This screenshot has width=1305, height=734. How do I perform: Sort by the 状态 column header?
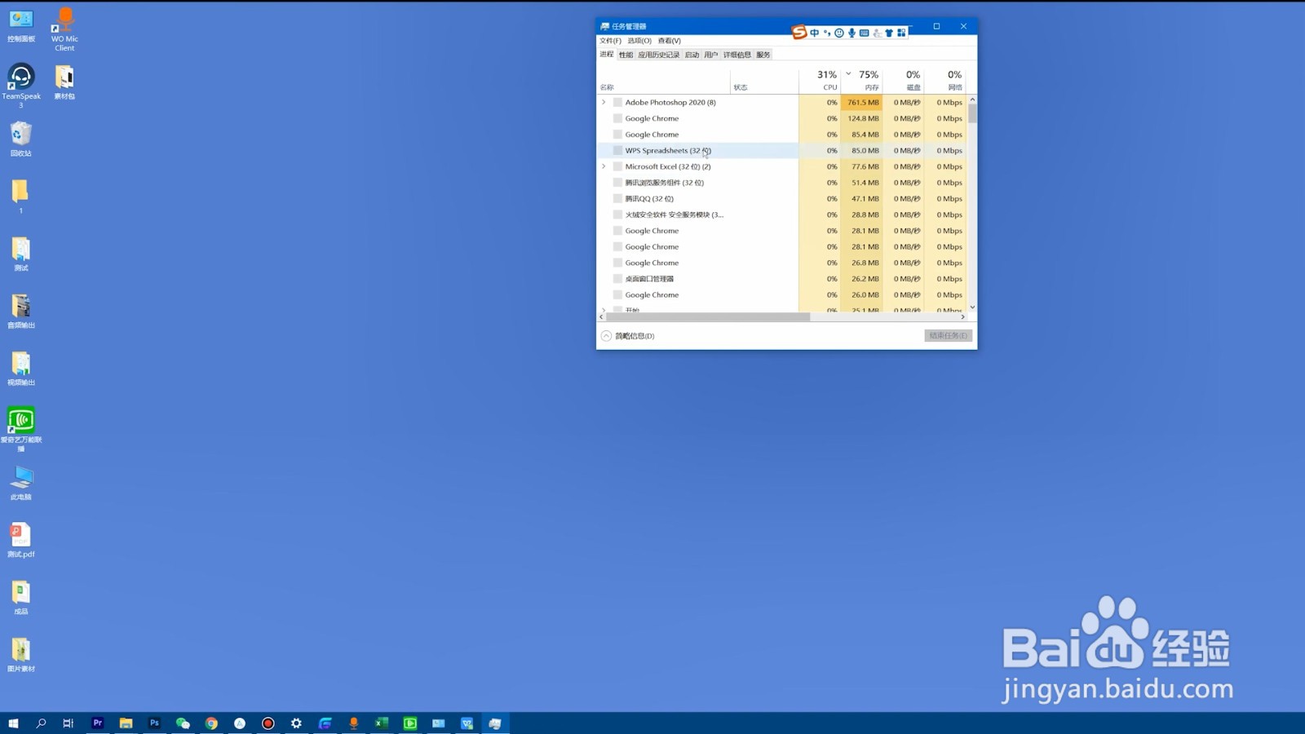click(764, 80)
